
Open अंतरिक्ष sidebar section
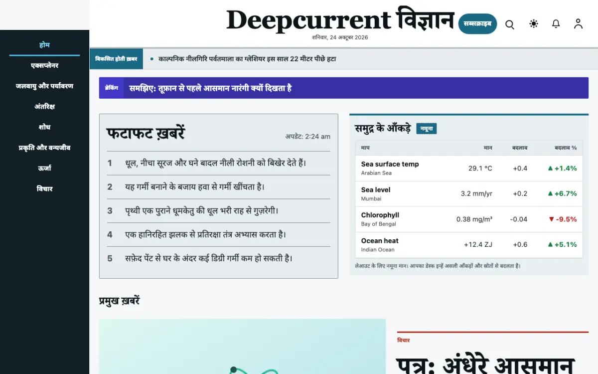44,106
